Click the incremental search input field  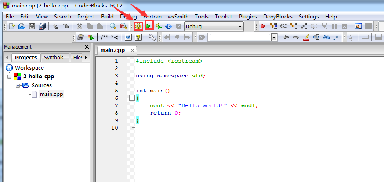(x=240, y=38)
